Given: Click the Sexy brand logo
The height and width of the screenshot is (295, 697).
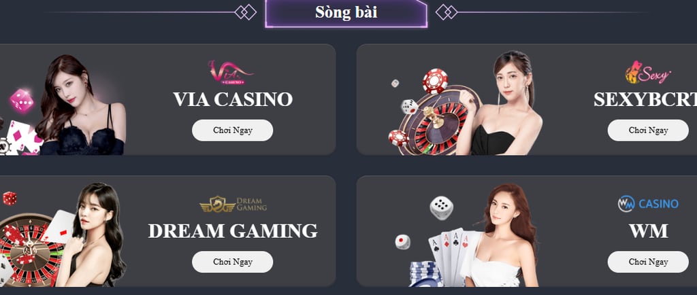Looking at the screenshot, I should point(648,72).
